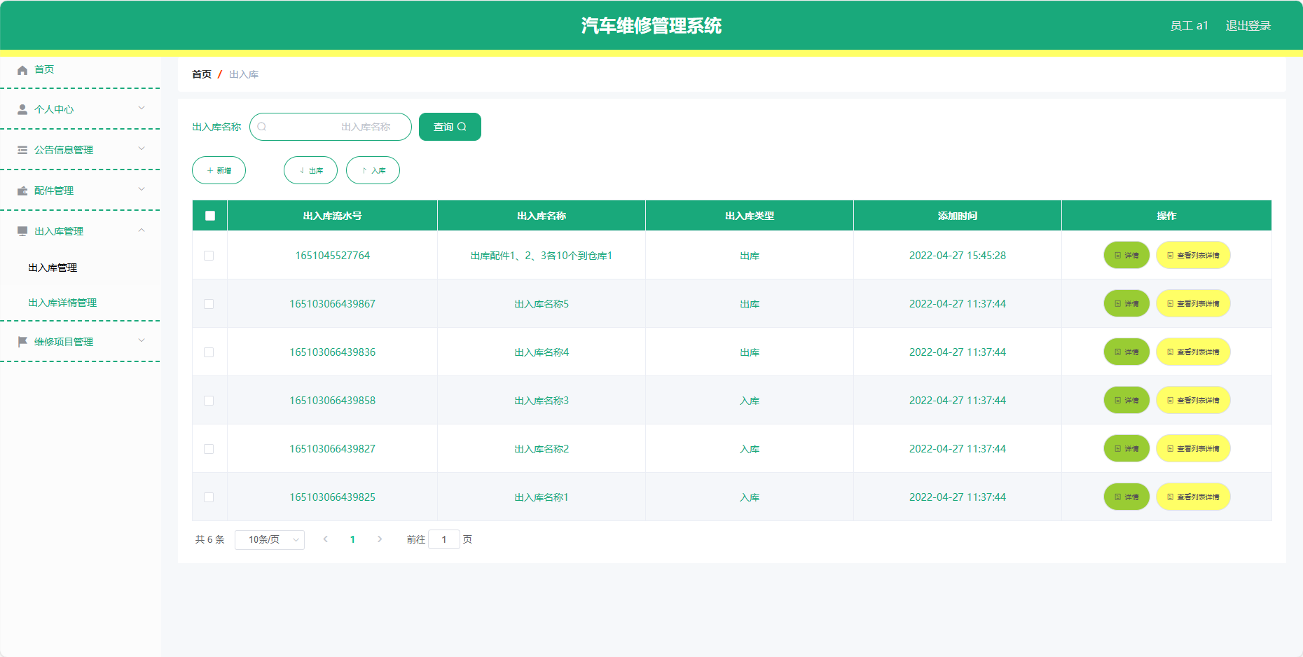Image resolution: width=1303 pixels, height=657 pixels.
Task: Click 出库 type cell of row 1651045527764
Action: point(750,256)
